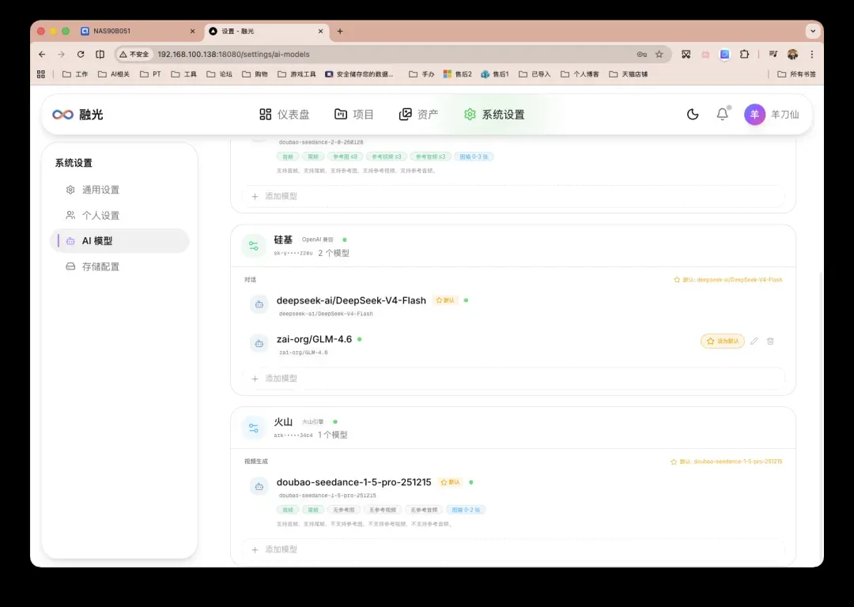The height and width of the screenshot is (607, 854).
Task: Bookmark this page with the star icon
Action: (x=659, y=55)
